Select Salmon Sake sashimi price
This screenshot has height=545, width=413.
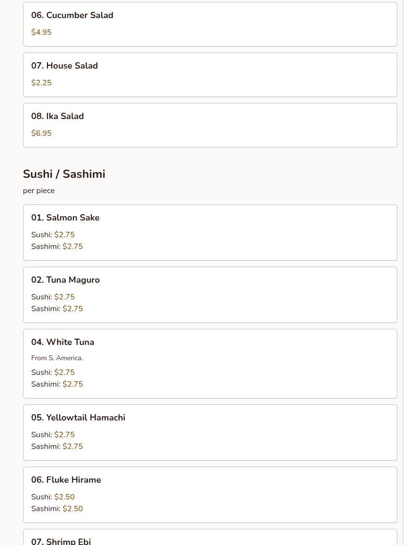point(72,247)
